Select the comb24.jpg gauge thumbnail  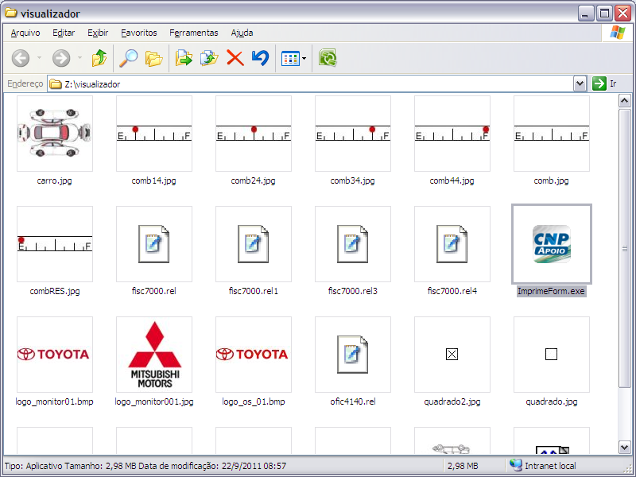(x=254, y=134)
